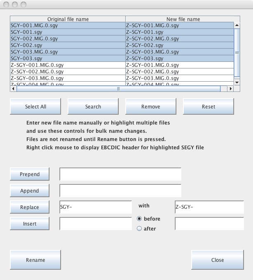This screenshot has height=280, width=253.
Task: Click the Remove button
Action: coord(150,106)
